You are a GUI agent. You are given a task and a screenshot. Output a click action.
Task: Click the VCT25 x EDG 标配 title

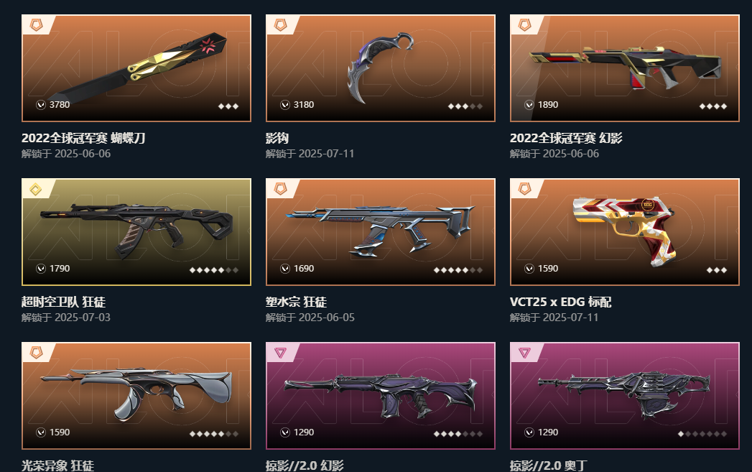560,302
